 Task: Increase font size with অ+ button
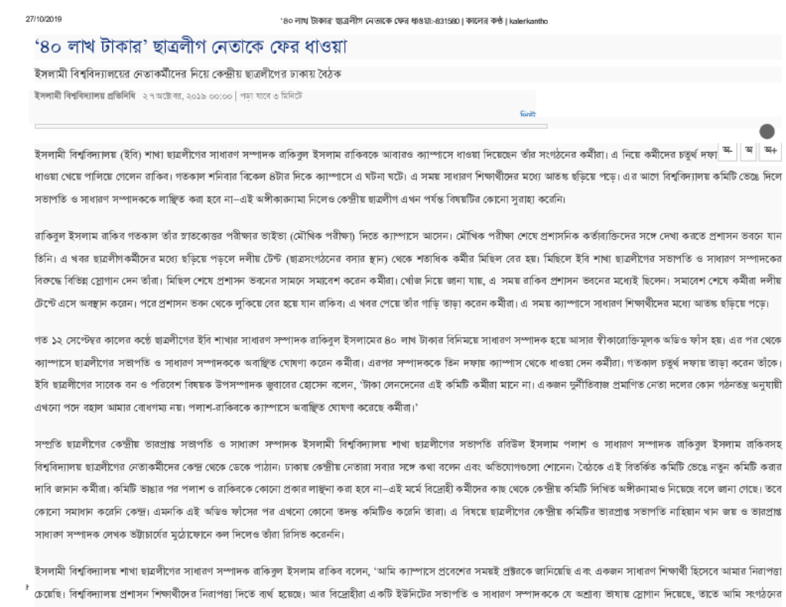(770, 150)
